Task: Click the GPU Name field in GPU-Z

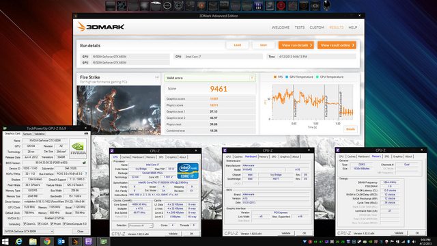Action: pyautogui.click(x=45, y=141)
